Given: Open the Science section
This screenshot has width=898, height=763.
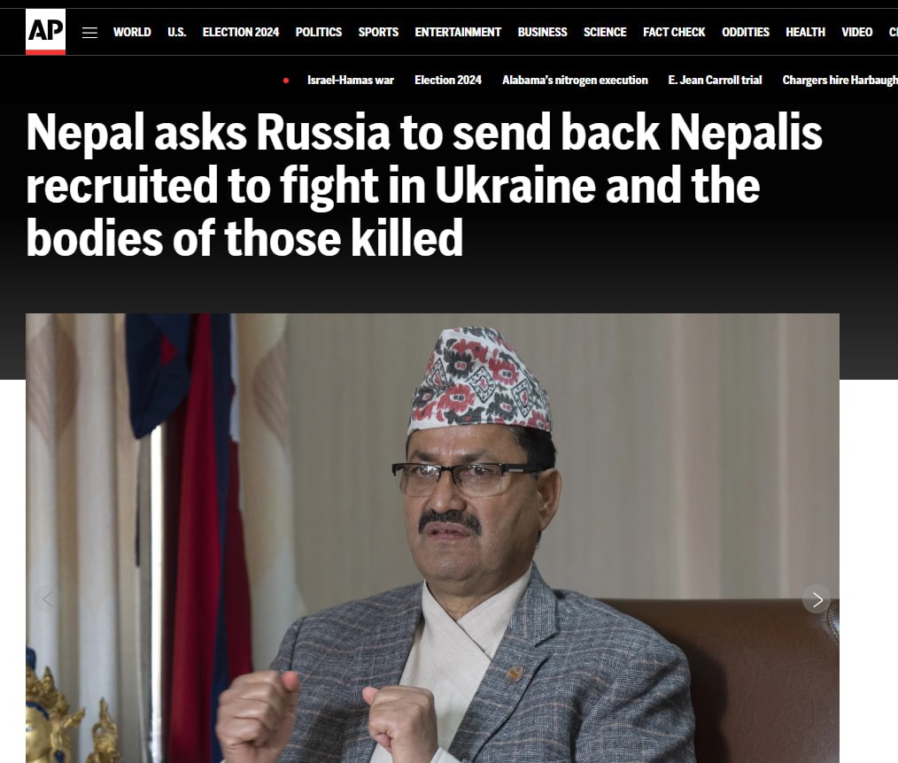Looking at the screenshot, I should (x=605, y=32).
